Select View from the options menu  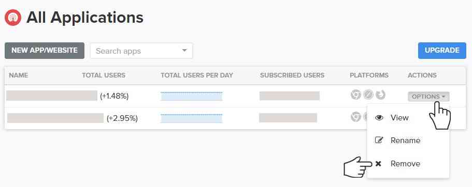pyautogui.click(x=399, y=118)
